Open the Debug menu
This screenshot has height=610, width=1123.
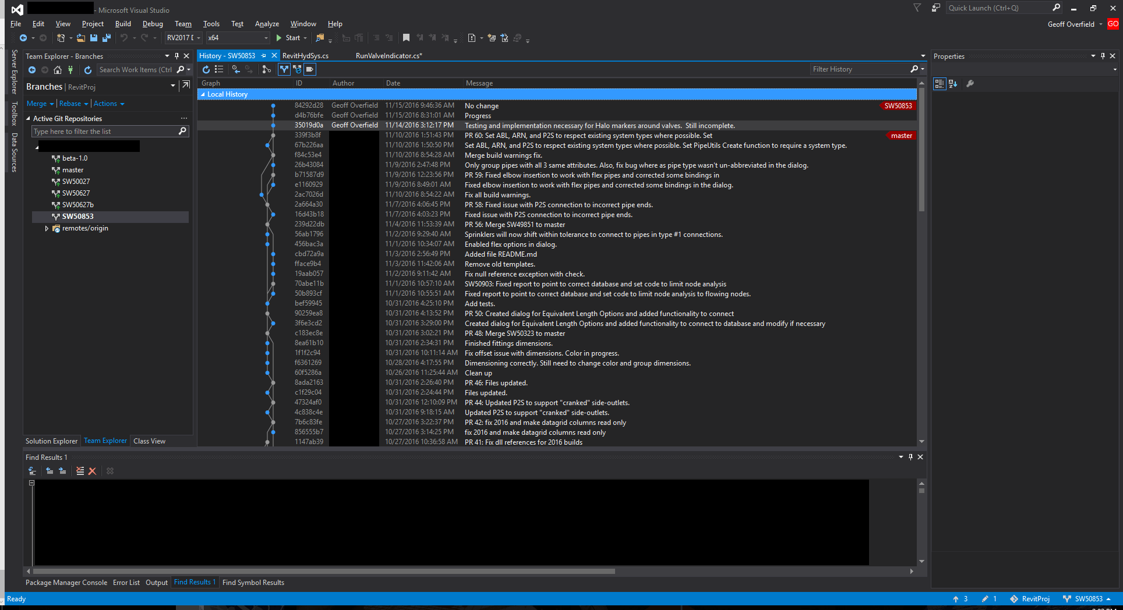tap(153, 24)
